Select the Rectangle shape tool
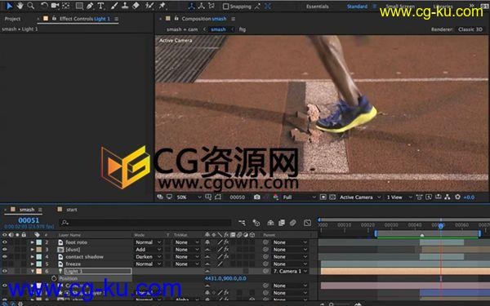This screenshot has width=490, height=306. point(79,6)
